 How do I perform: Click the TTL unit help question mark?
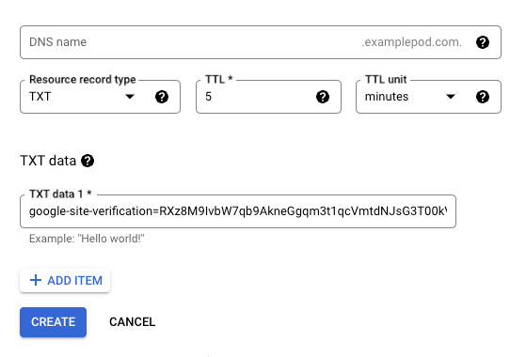click(483, 97)
